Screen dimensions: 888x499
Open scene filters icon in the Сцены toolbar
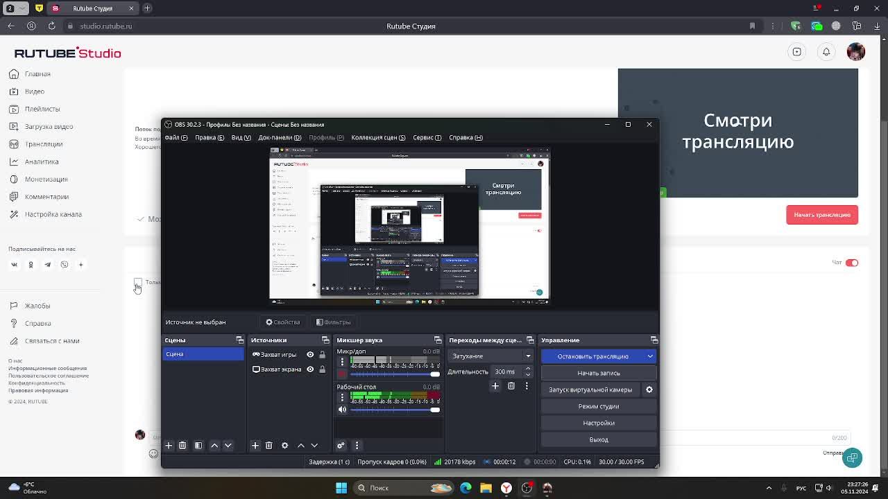[198, 446]
